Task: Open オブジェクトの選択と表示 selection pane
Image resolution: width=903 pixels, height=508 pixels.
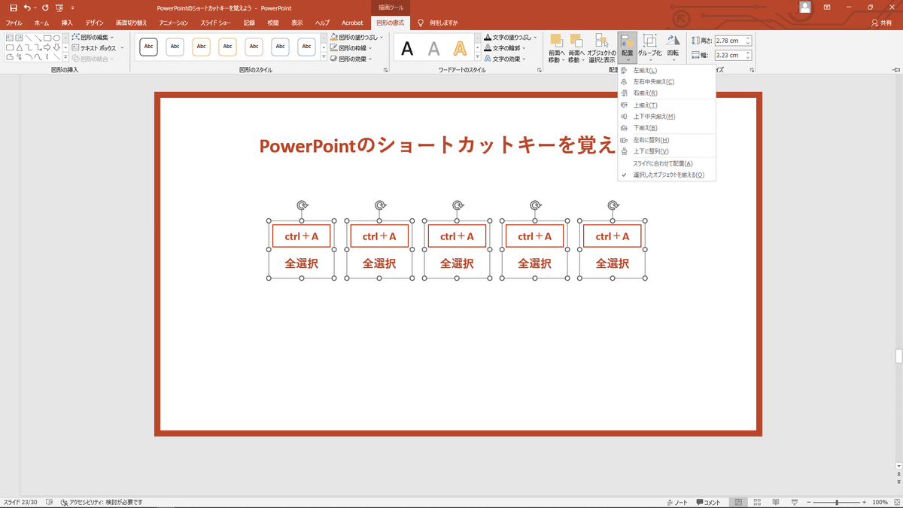Action: (x=601, y=48)
